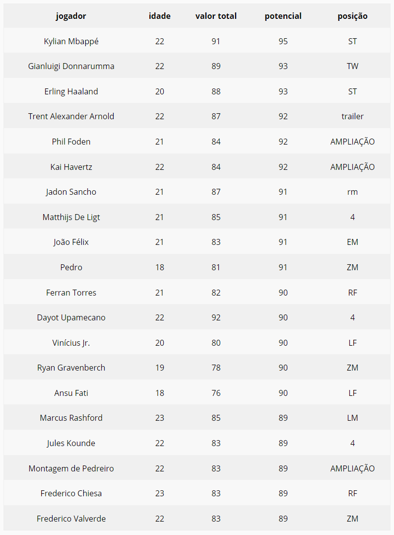The image size is (394, 535).
Task: Select the Trent Alexander Arnold cell
Action: click(71, 116)
